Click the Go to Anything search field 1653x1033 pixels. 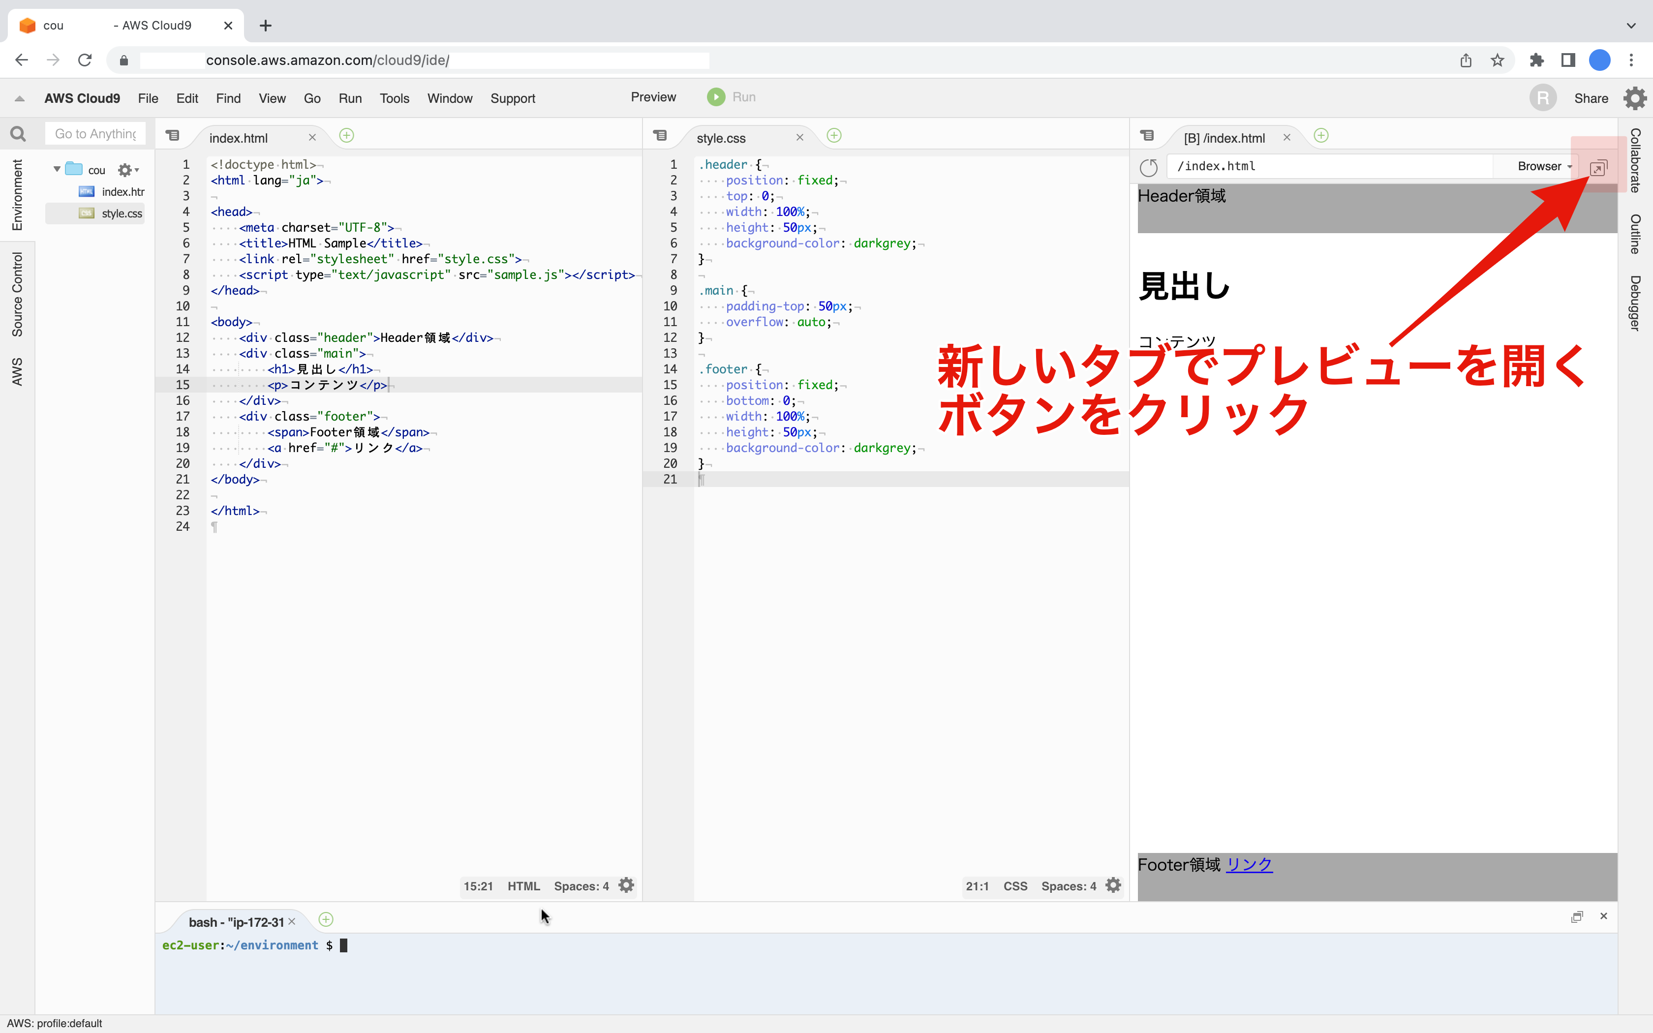click(x=95, y=133)
